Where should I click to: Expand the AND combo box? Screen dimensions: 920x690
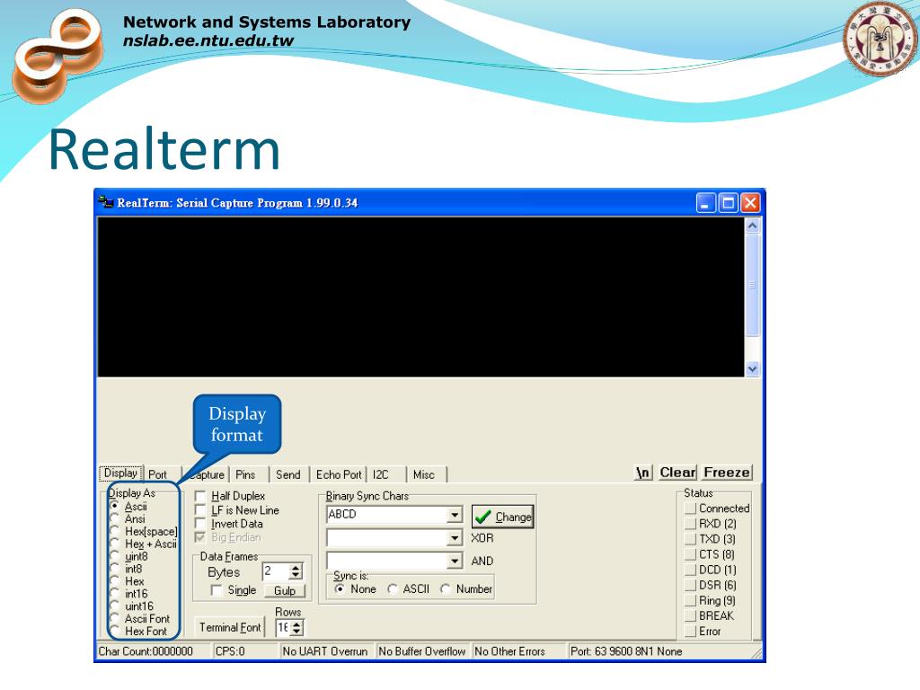pos(456,561)
